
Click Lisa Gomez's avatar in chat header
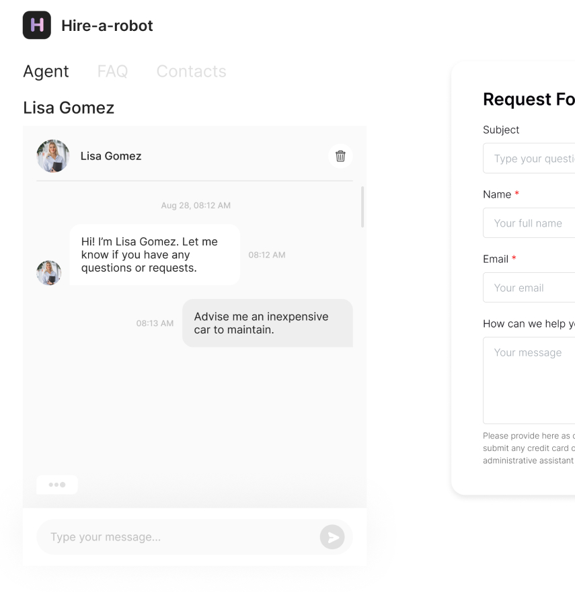[x=53, y=156]
